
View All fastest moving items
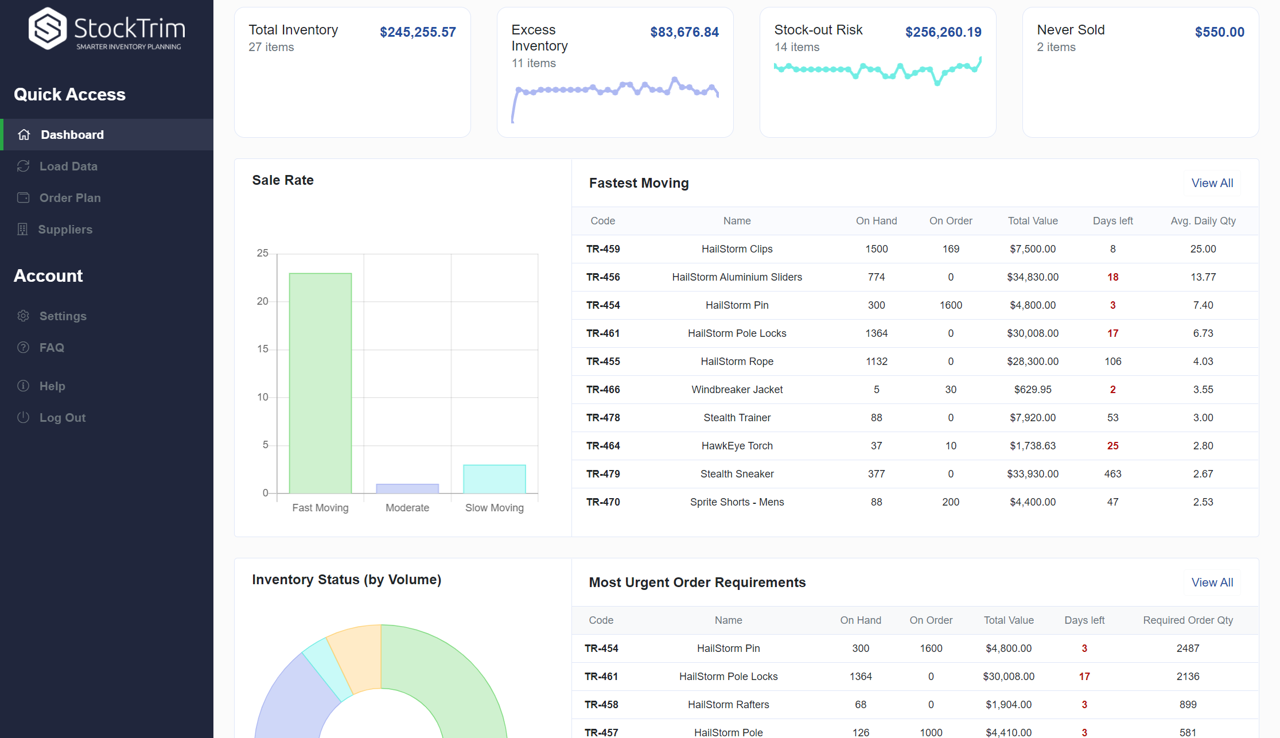coord(1212,183)
